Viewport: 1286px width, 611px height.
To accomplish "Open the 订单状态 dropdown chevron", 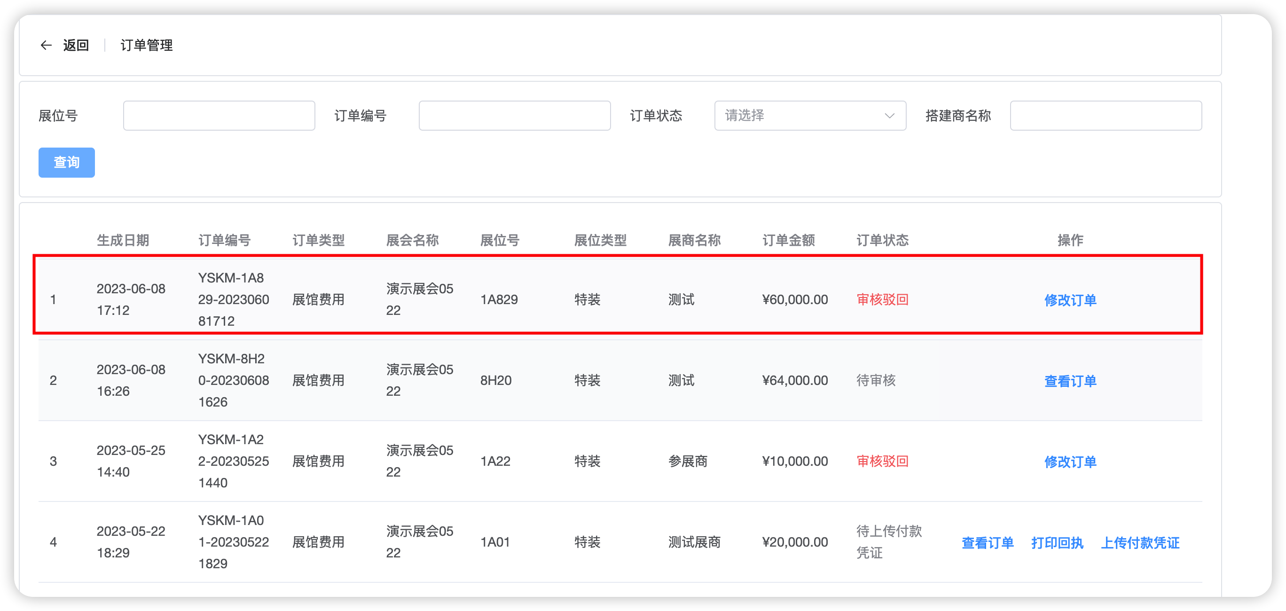I will 889,116.
